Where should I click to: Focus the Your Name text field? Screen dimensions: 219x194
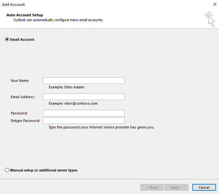point(84,81)
